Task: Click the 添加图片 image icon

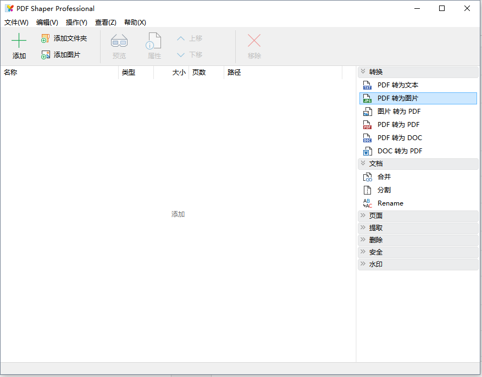Action: click(46, 55)
